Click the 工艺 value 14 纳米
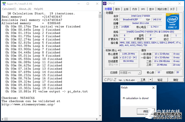 click(125, 27)
